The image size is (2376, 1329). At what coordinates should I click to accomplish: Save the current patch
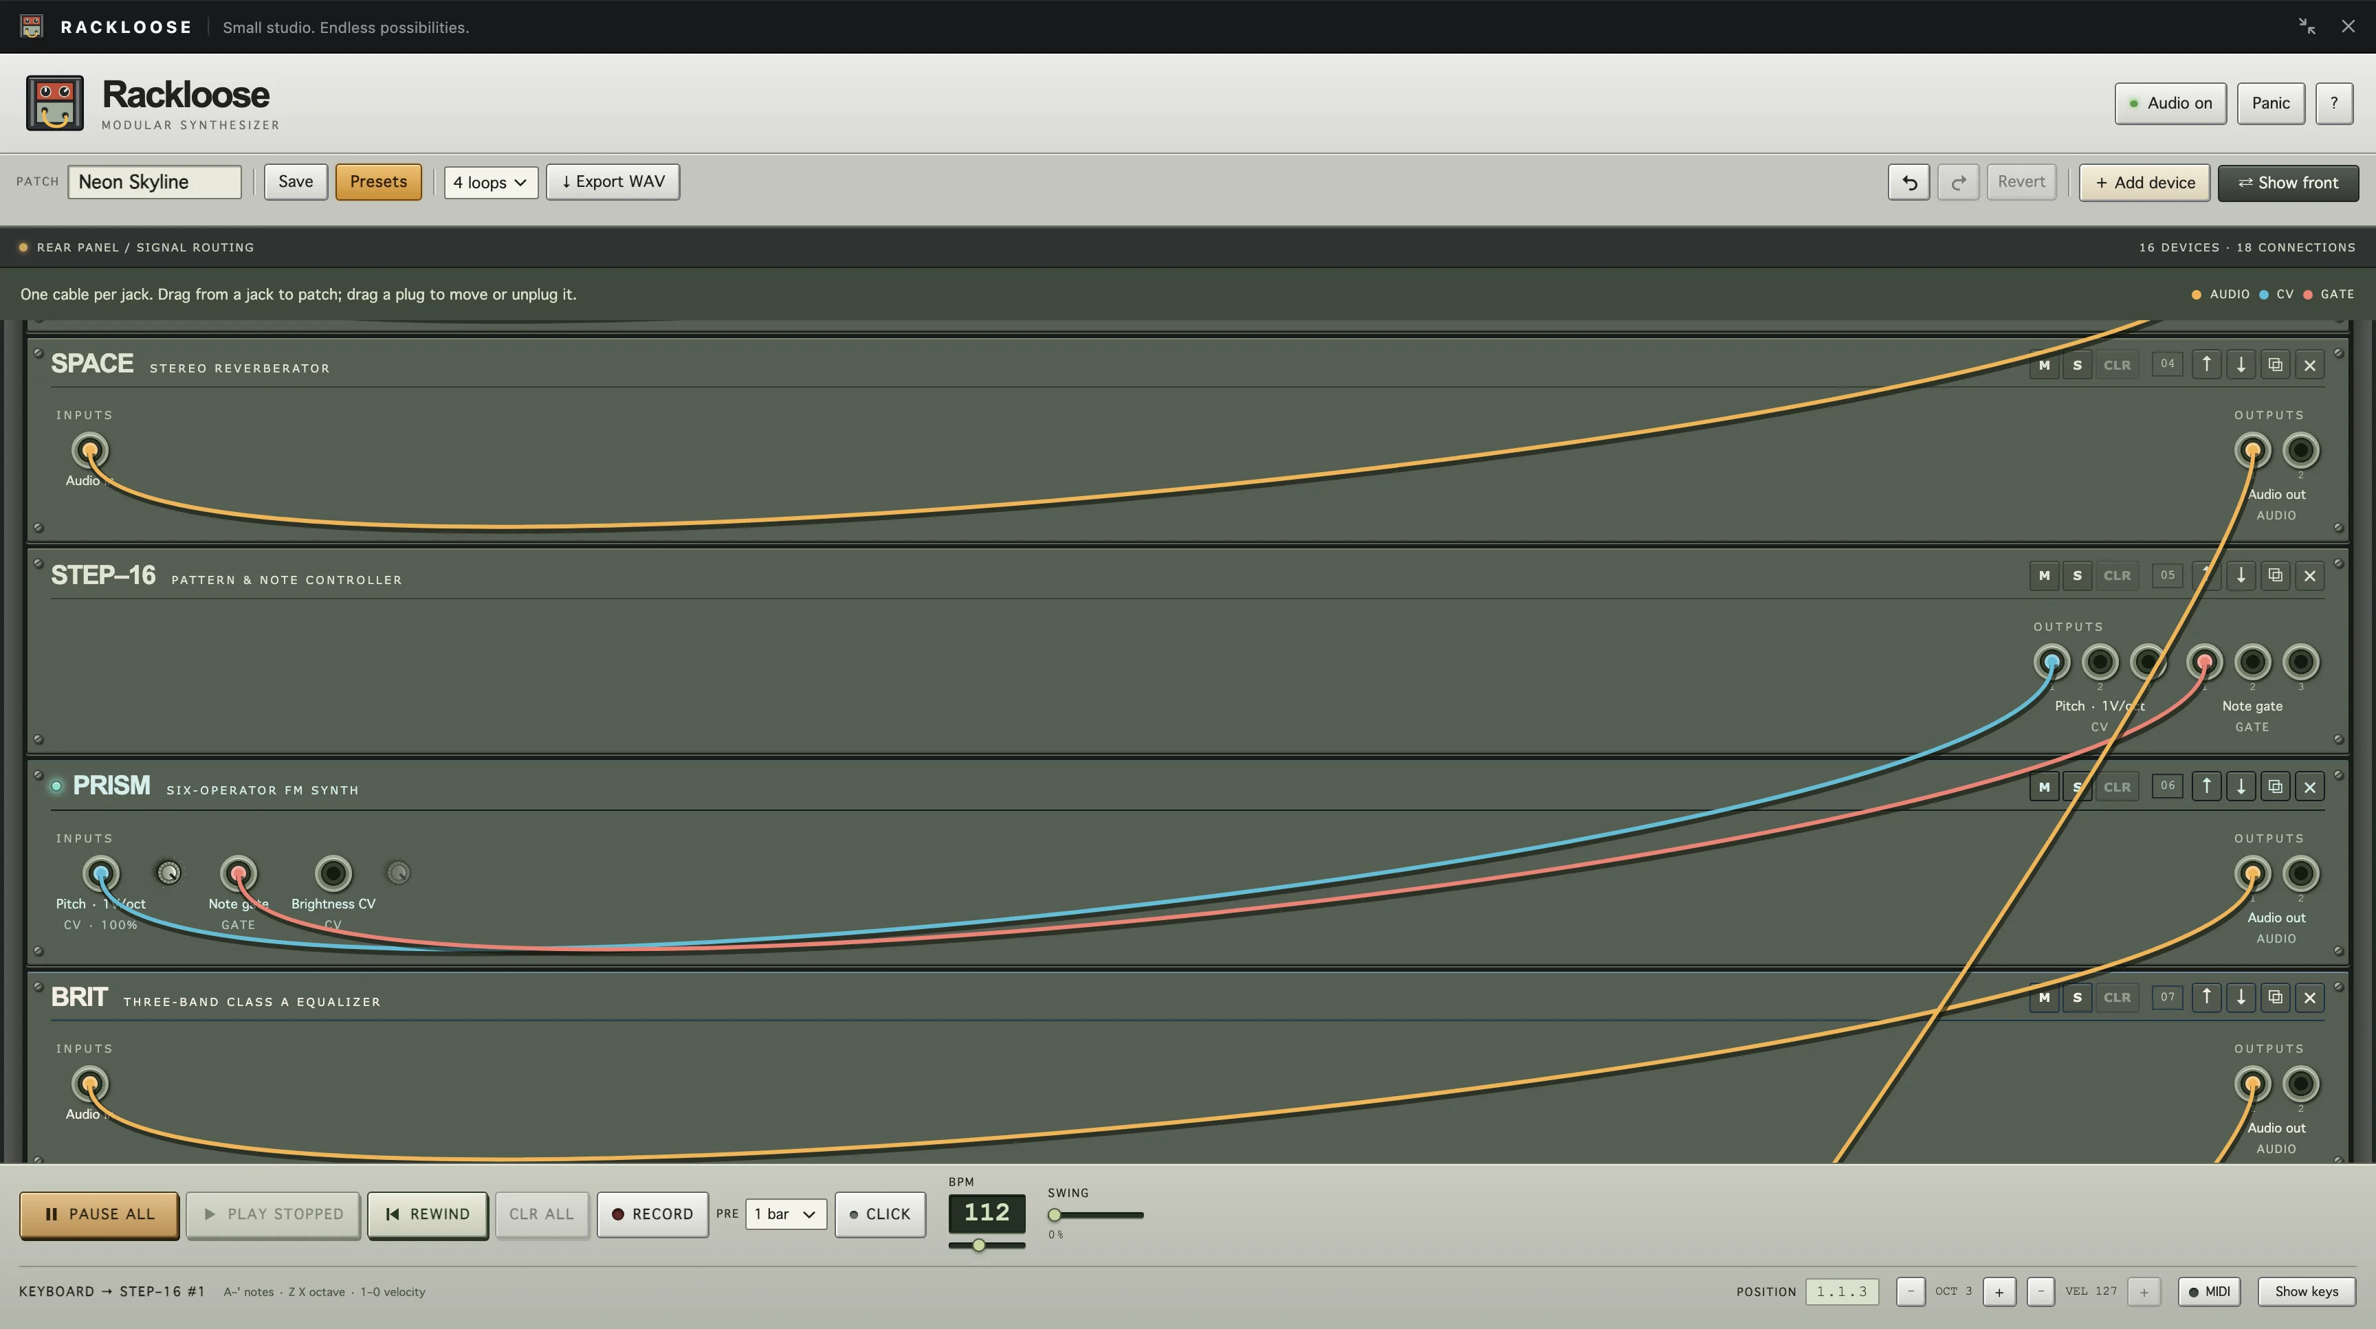click(296, 181)
